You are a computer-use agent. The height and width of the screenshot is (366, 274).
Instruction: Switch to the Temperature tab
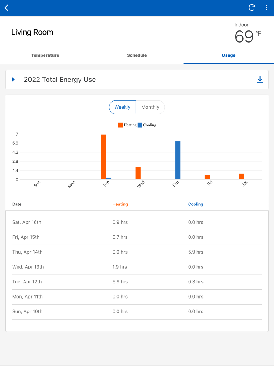(45, 55)
